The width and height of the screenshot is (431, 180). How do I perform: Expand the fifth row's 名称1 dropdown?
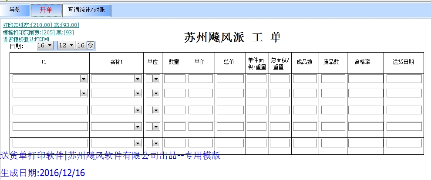pyautogui.click(x=138, y=143)
